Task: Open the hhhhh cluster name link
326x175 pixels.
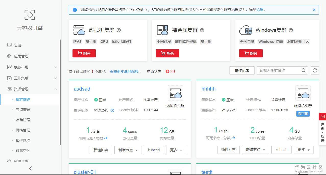Action: 209,89
